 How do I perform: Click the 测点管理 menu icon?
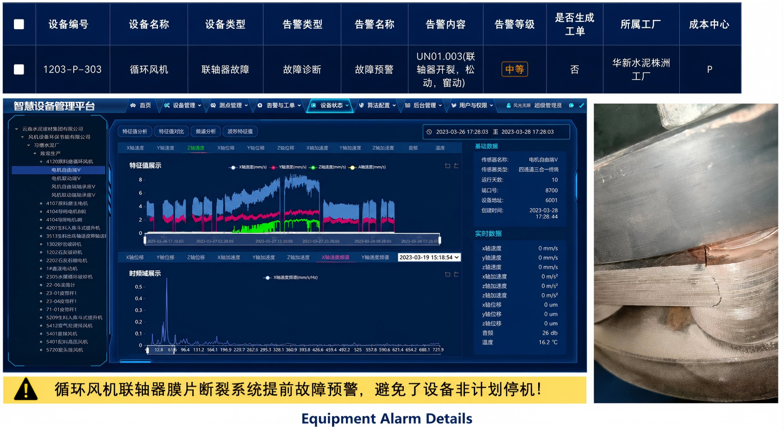(x=213, y=106)
